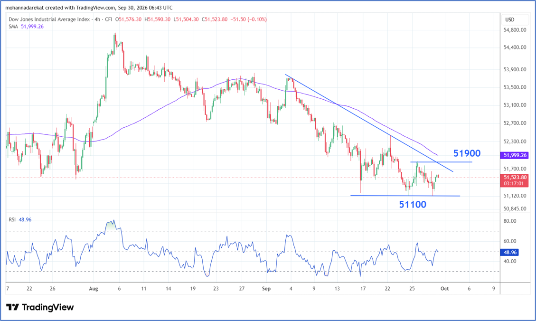The height and width of the screenshot is (321, 536).
Task: Select the 51100 support annotation
Action: point(413,205)
